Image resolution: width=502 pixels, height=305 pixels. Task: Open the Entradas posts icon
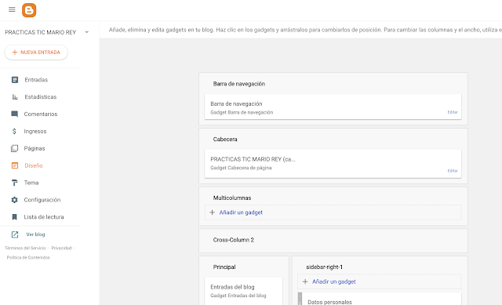(x=15, y=80)
